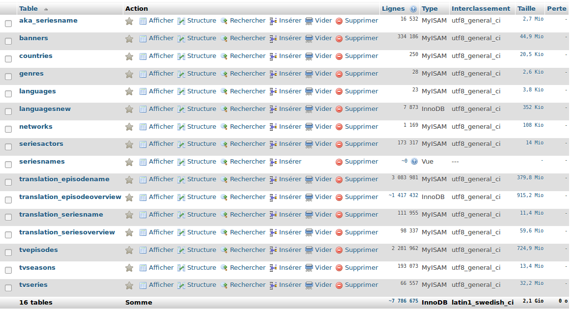Click the favorite star for aka_seriesname
This screenshot has width=574, height=313.
point(129,21)
